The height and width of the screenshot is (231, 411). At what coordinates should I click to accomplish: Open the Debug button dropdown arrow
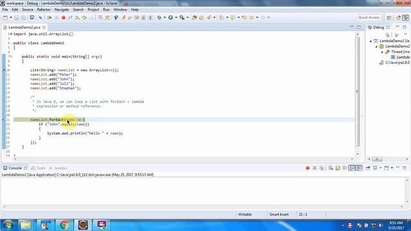pyautogui.click(x=164, y=17)
